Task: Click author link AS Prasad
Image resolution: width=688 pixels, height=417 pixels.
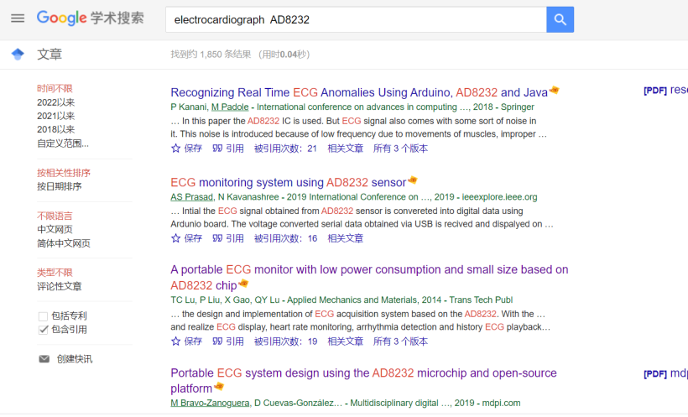Action: [x=192, y=197]
